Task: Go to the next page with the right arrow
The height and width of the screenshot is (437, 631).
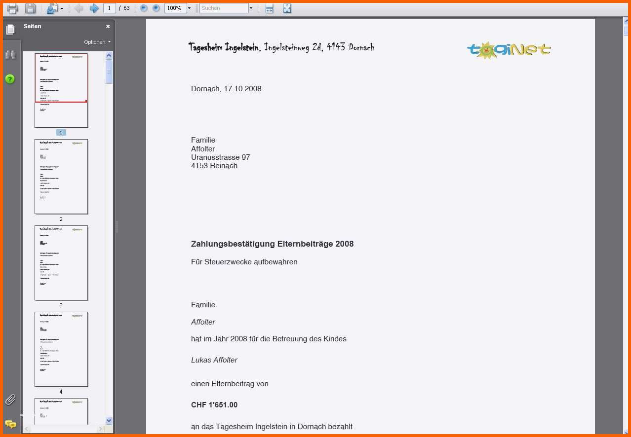Action: tap(94, 8)
